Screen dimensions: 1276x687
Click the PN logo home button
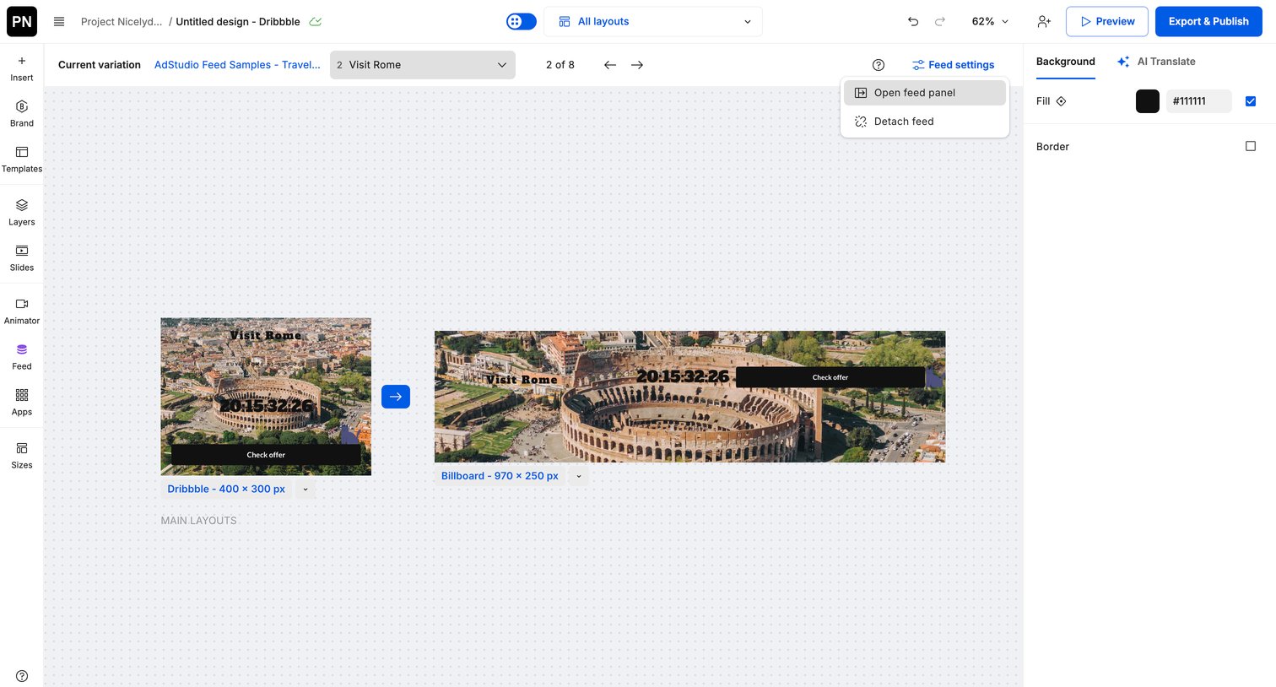point(22,21)
